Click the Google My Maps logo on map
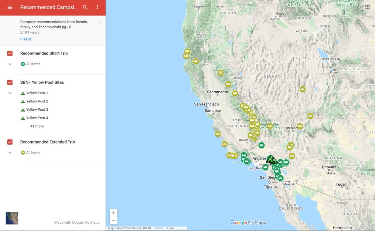 pyautogui.click(x=248, y=223)
